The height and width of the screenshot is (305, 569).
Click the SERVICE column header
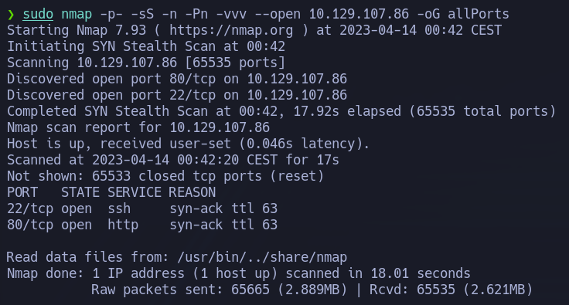tap(135, 192)
